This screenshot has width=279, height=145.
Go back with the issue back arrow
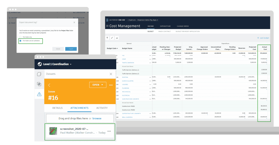pyautogui.click(x=49, y=85)
